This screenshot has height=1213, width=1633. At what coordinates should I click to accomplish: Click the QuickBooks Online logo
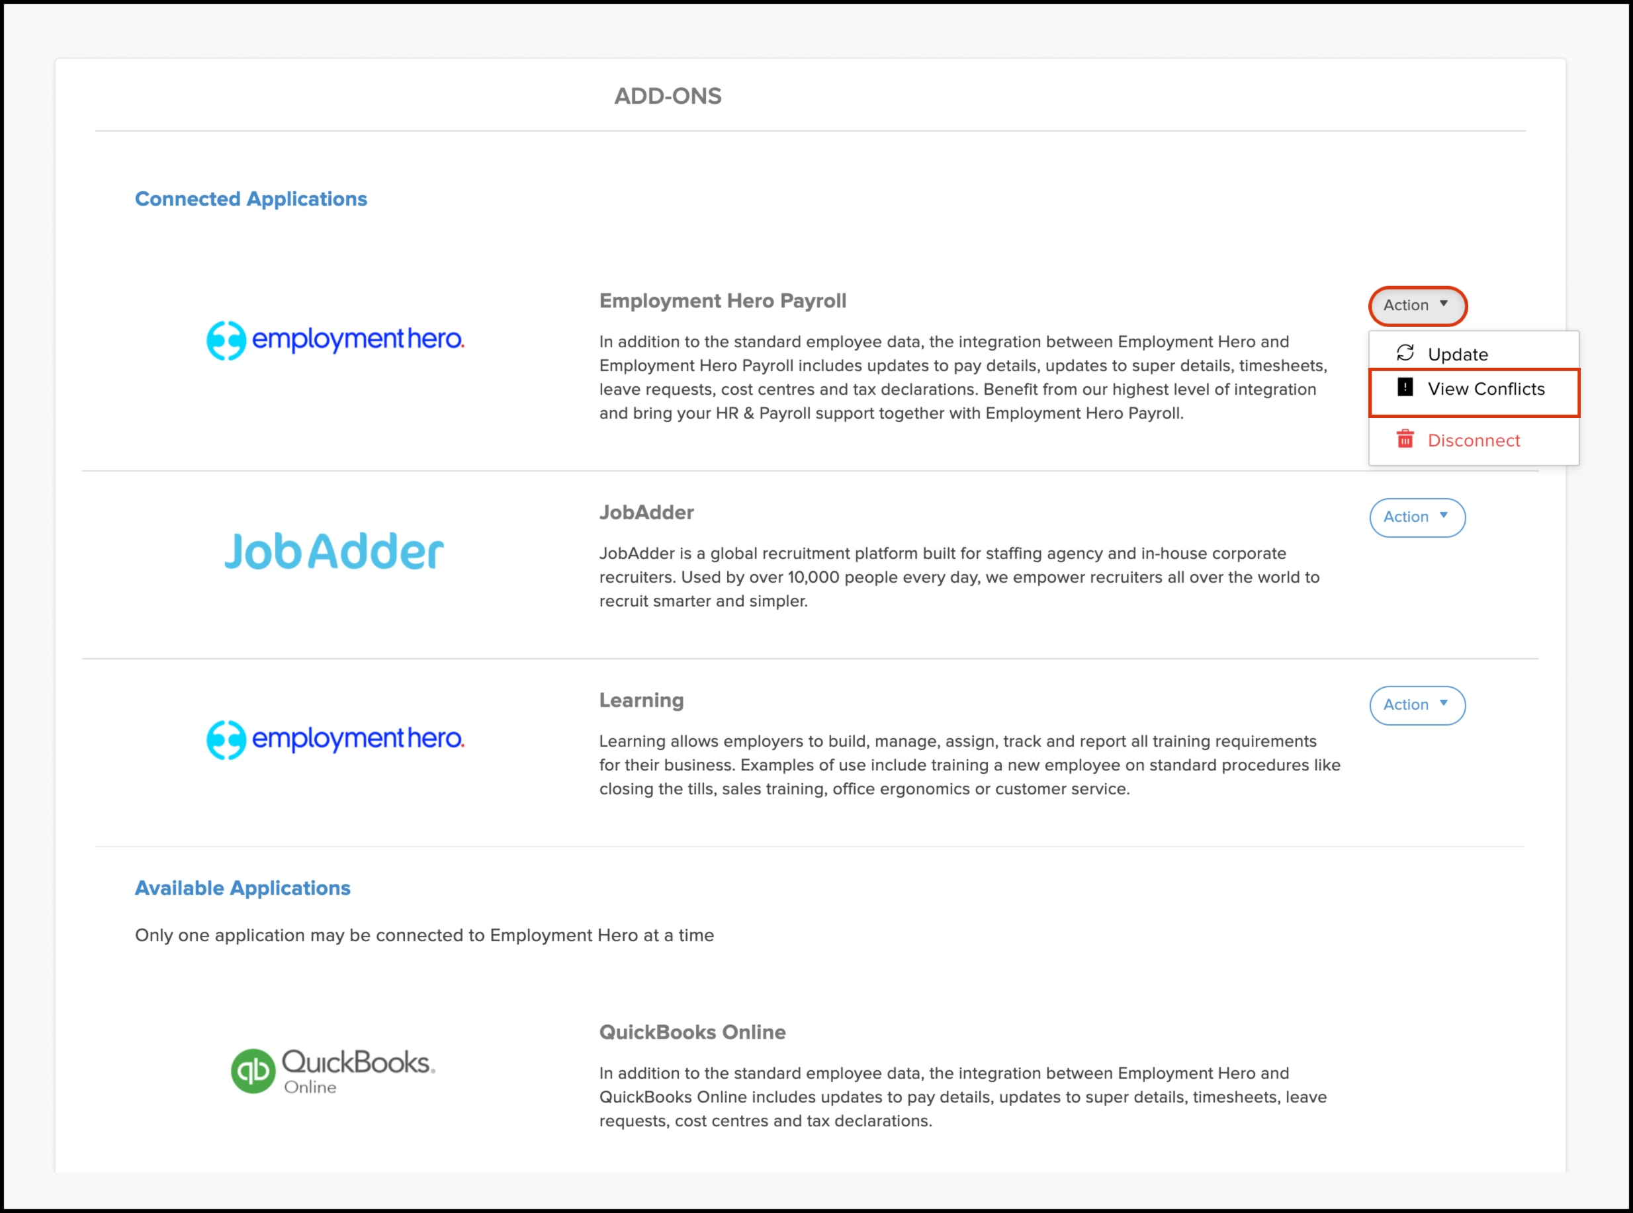pyautogui.click(x=333, y=1071)
